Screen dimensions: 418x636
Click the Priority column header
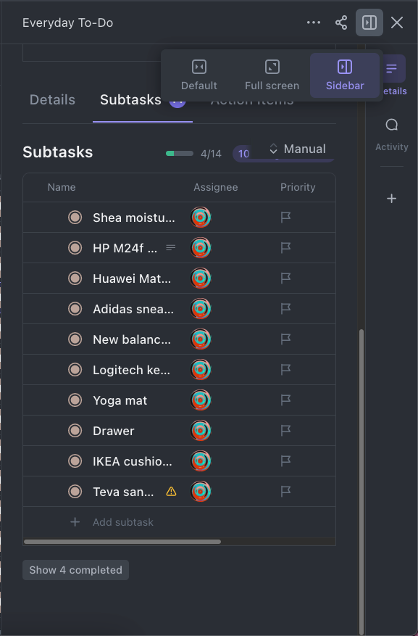coord(298,187)
